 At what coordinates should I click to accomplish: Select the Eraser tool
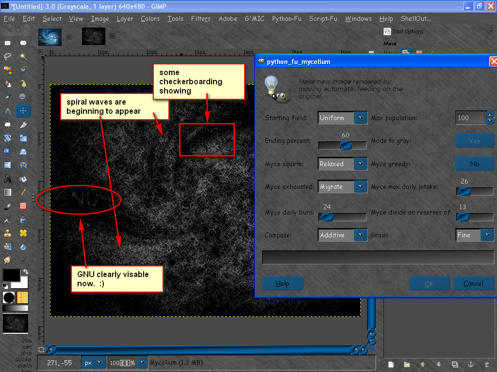tap(23, 206)
